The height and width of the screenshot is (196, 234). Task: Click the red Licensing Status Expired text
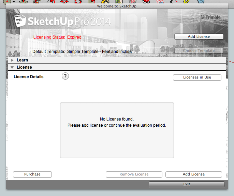click(x=57, y=37)
